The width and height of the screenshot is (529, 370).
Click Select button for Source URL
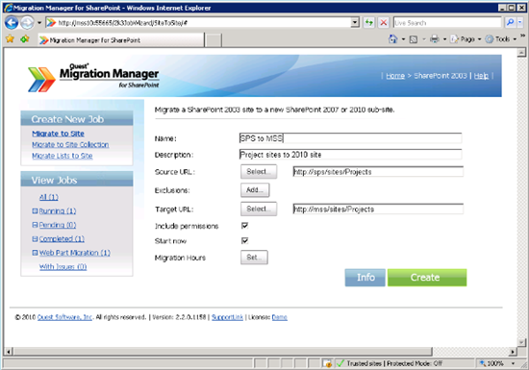tap(259, 171)
